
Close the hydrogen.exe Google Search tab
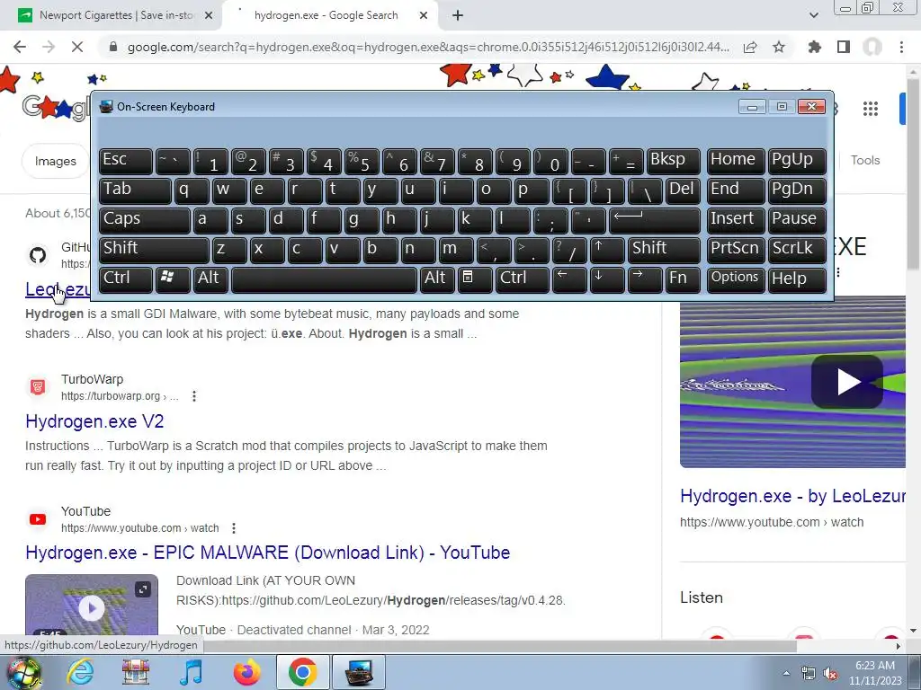424,16
